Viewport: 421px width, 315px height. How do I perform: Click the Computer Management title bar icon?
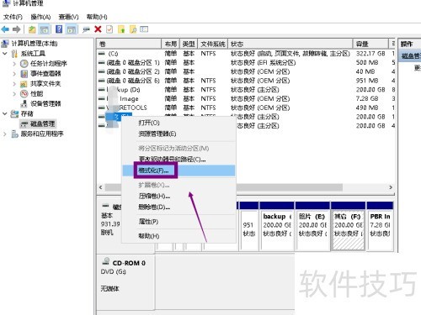(x=6, y=3)
